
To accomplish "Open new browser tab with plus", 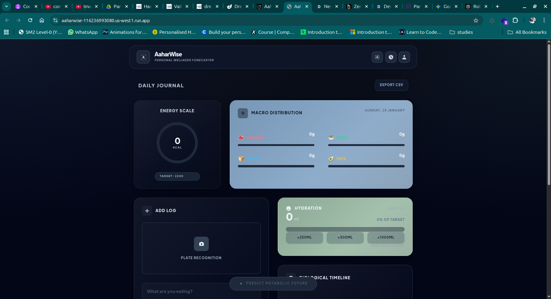I will point(497,6).
